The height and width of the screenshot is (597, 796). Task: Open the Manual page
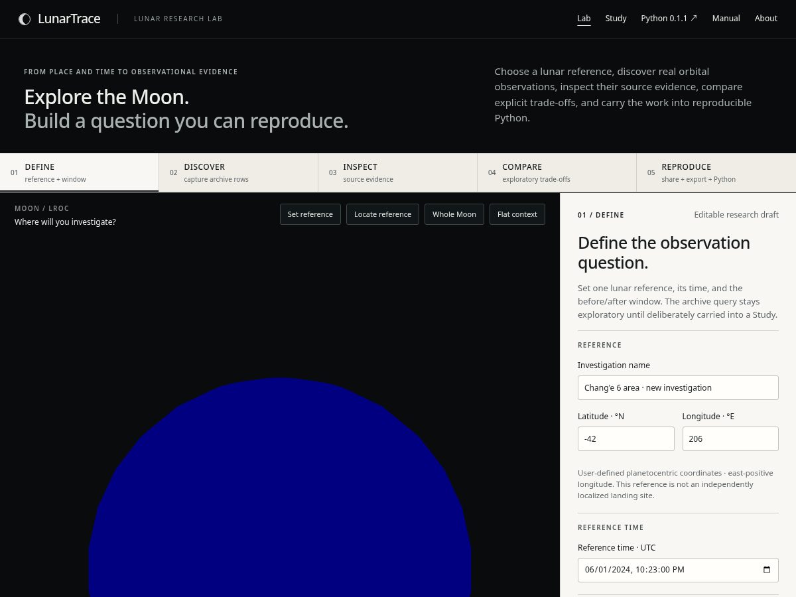click(x=726, y=19)
